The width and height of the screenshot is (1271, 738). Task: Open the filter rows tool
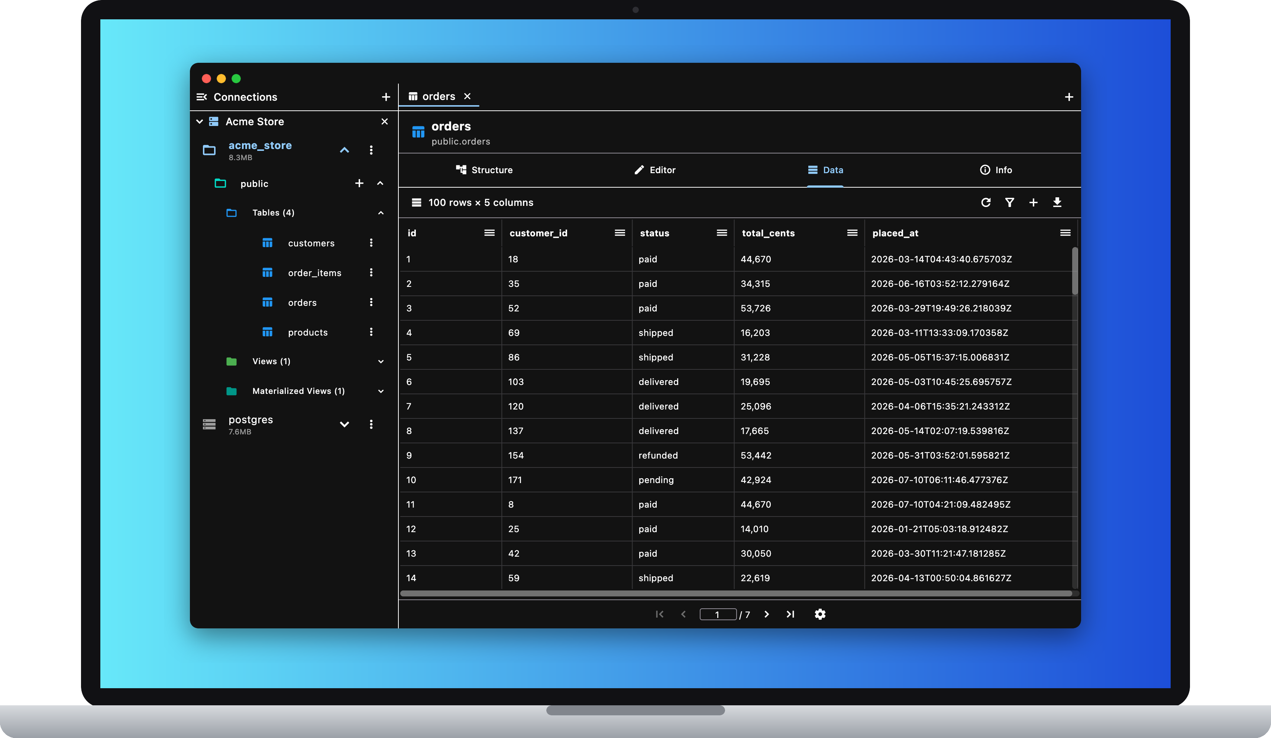(1009, 202)
